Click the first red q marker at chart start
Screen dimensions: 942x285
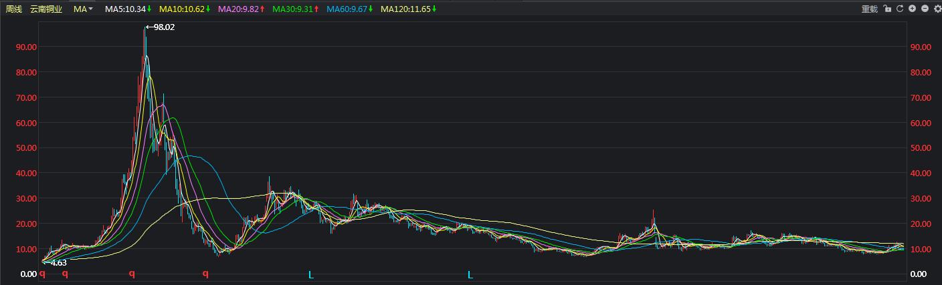coord(42,274)
